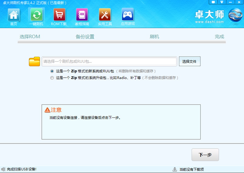
Task: Click the speaker icon in status bar
Action: pyautogui.click(x=3, y=169)
